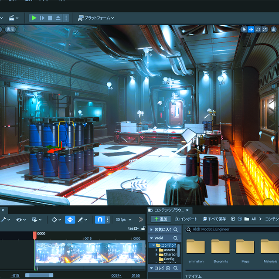Open Sequencer playback options gear icon

point(34,220)
